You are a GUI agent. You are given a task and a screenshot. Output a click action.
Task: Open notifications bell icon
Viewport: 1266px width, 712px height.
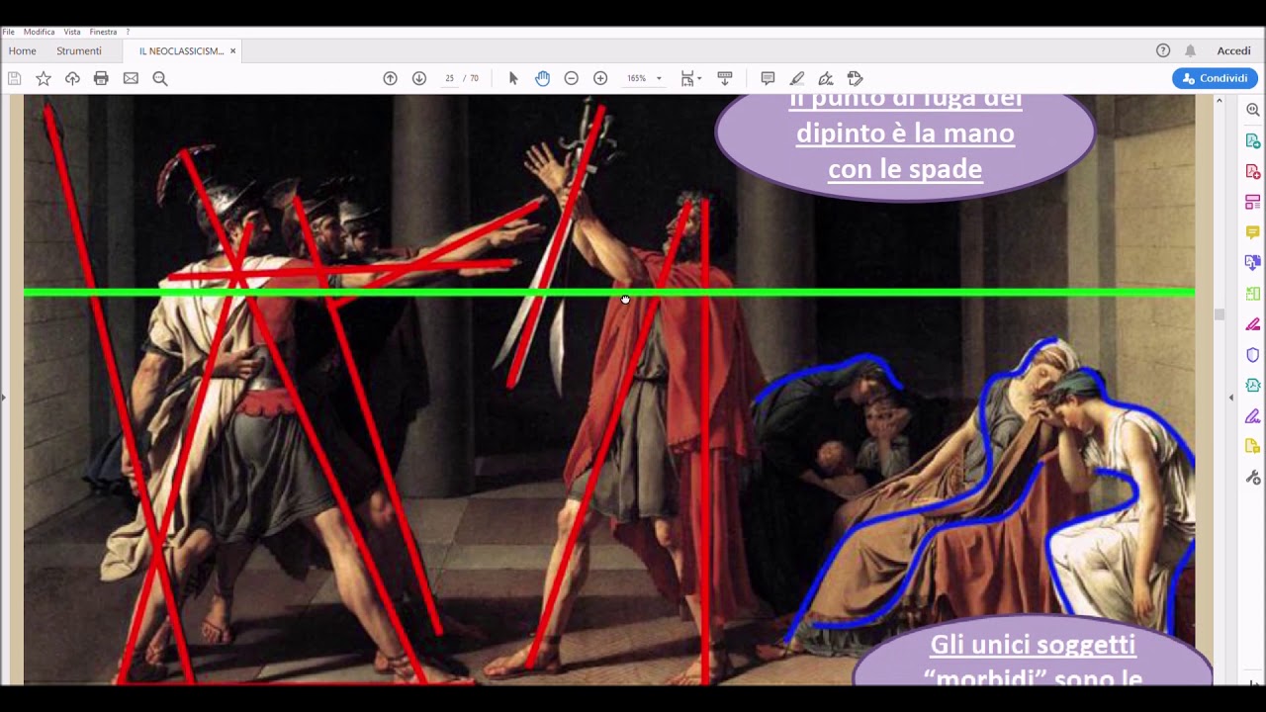click(x=1191, y=50)
